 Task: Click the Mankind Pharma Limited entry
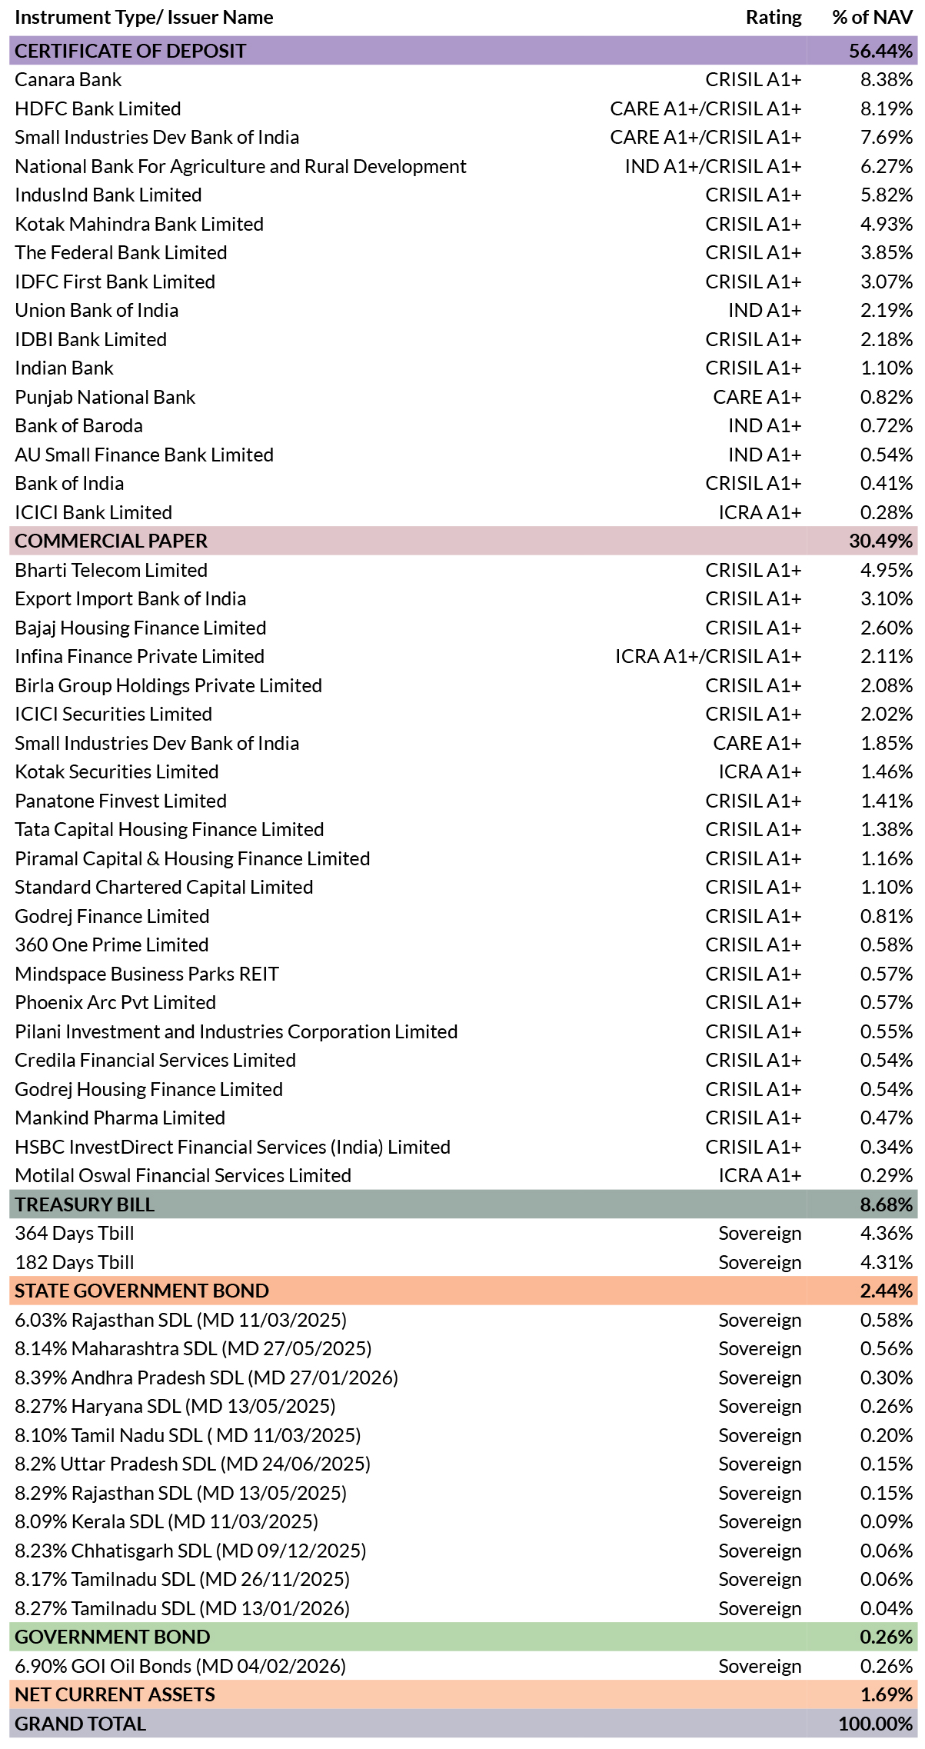click(x=120, y=1118)
